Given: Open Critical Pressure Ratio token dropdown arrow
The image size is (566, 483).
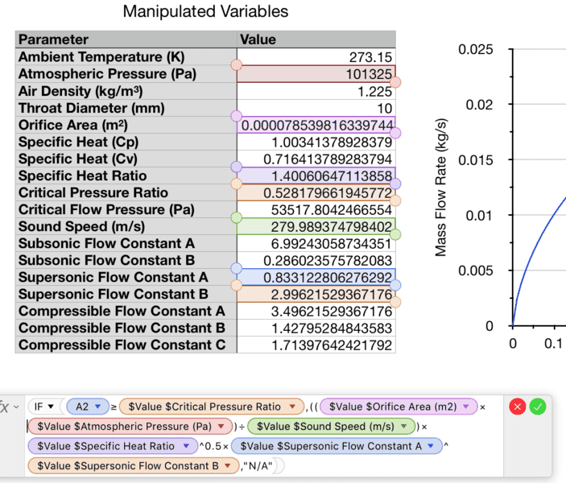Looking at the screenshot, I should [294, 407].
